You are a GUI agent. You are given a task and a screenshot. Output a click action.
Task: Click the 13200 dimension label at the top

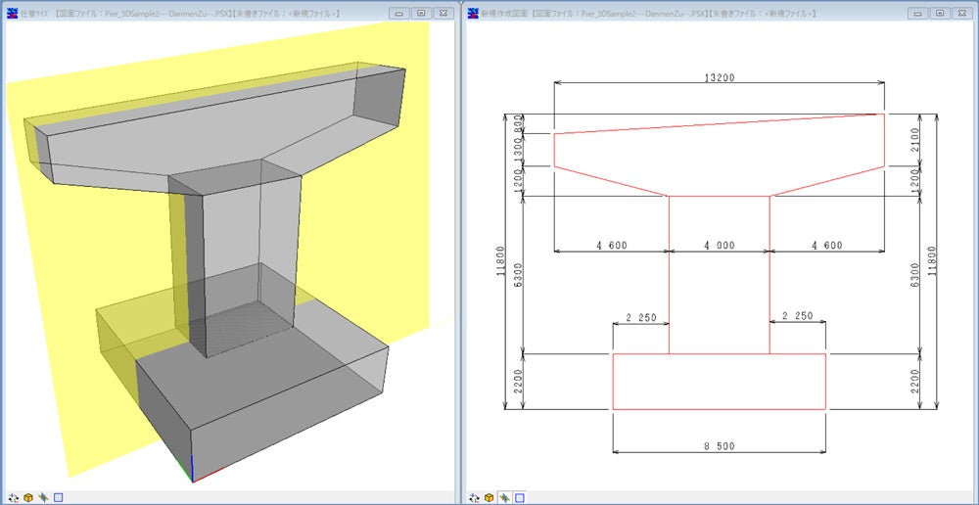pos(721,76)
